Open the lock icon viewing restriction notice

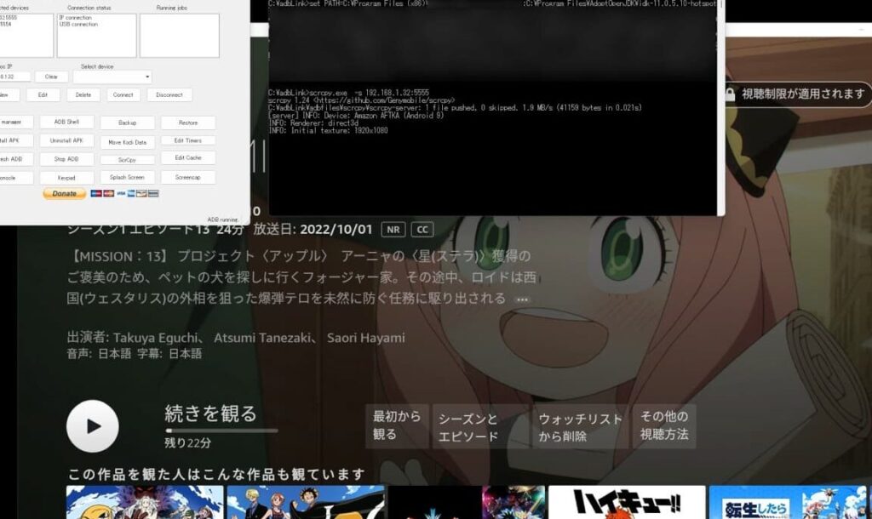tap(730, 94)
